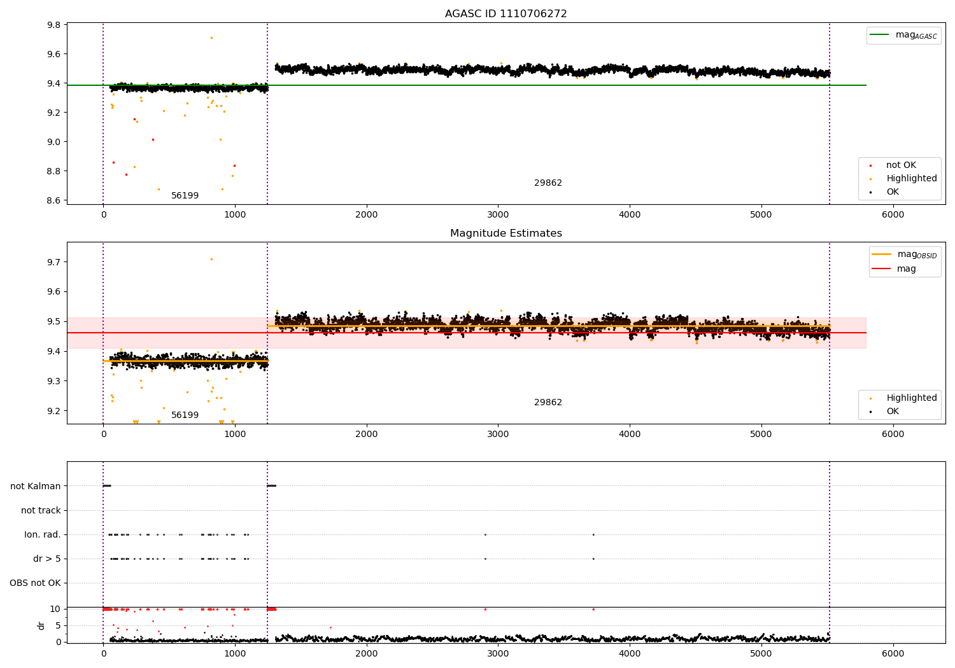
Task: Click OBSID label 56199 in middle plot
Action: click(x=185, y=415)
